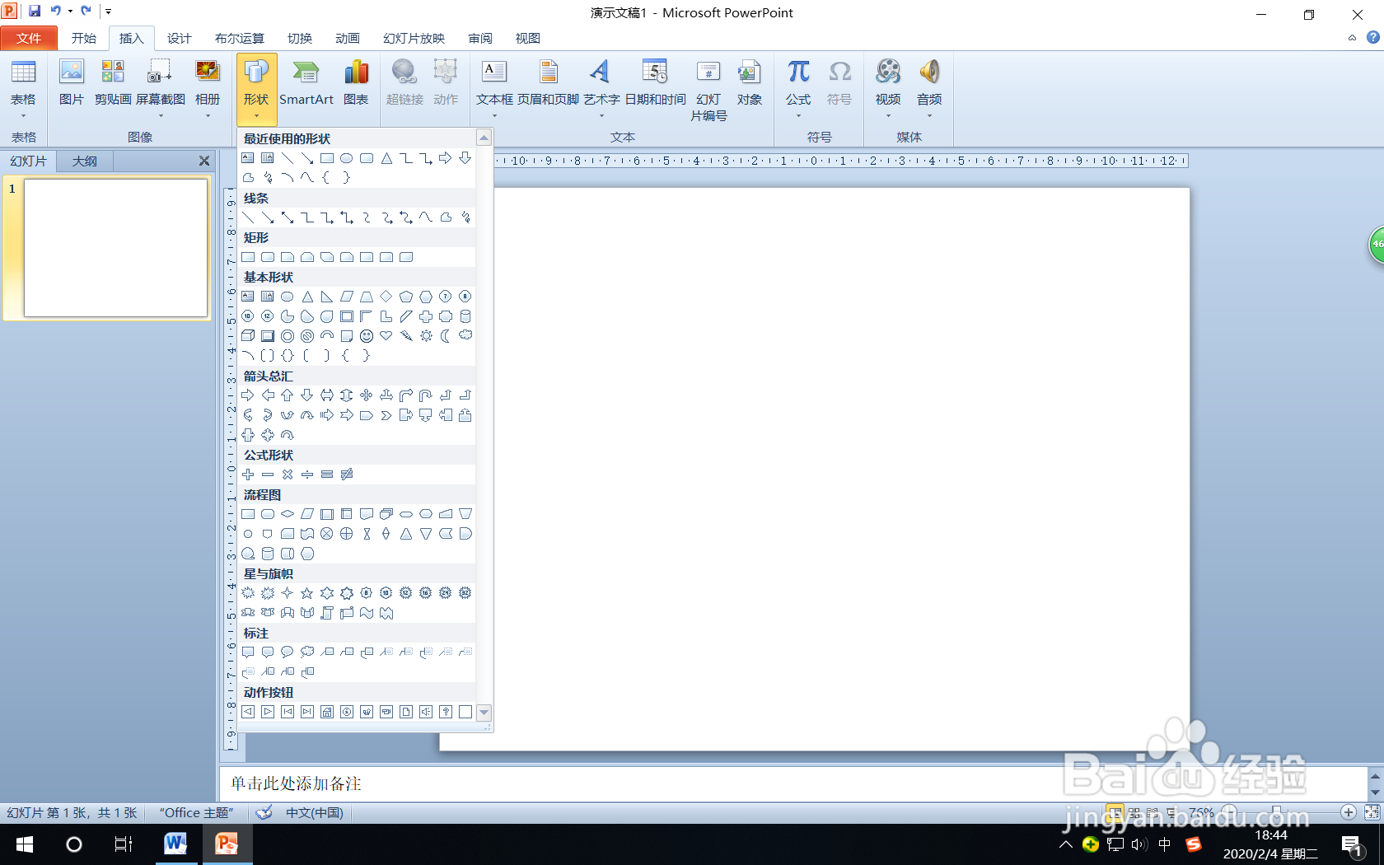The width and height of the screenshot is (1384, 865).
Task: Switch to Normal view in status bar
Action: (x=1115, y=812)
